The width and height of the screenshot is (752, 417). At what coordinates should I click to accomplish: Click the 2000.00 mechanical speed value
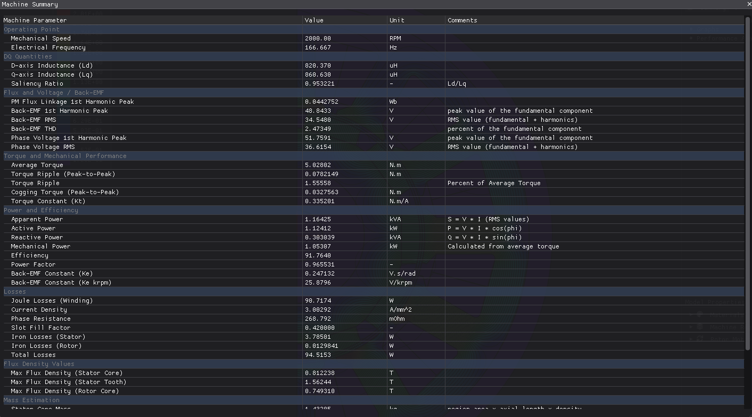pyautogui.click(x=318, y=38)
